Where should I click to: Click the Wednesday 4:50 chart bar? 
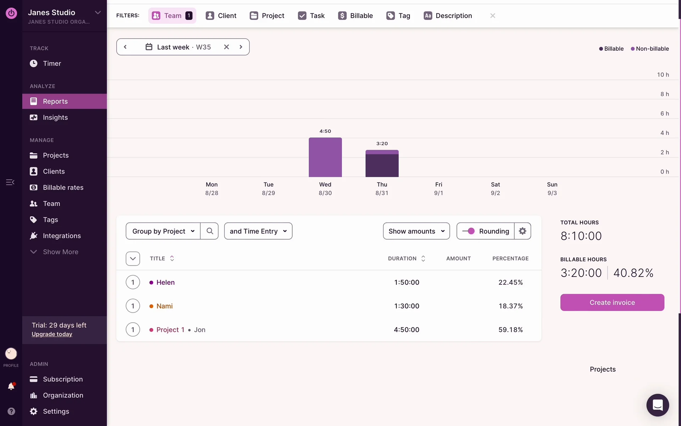point(325,157)
